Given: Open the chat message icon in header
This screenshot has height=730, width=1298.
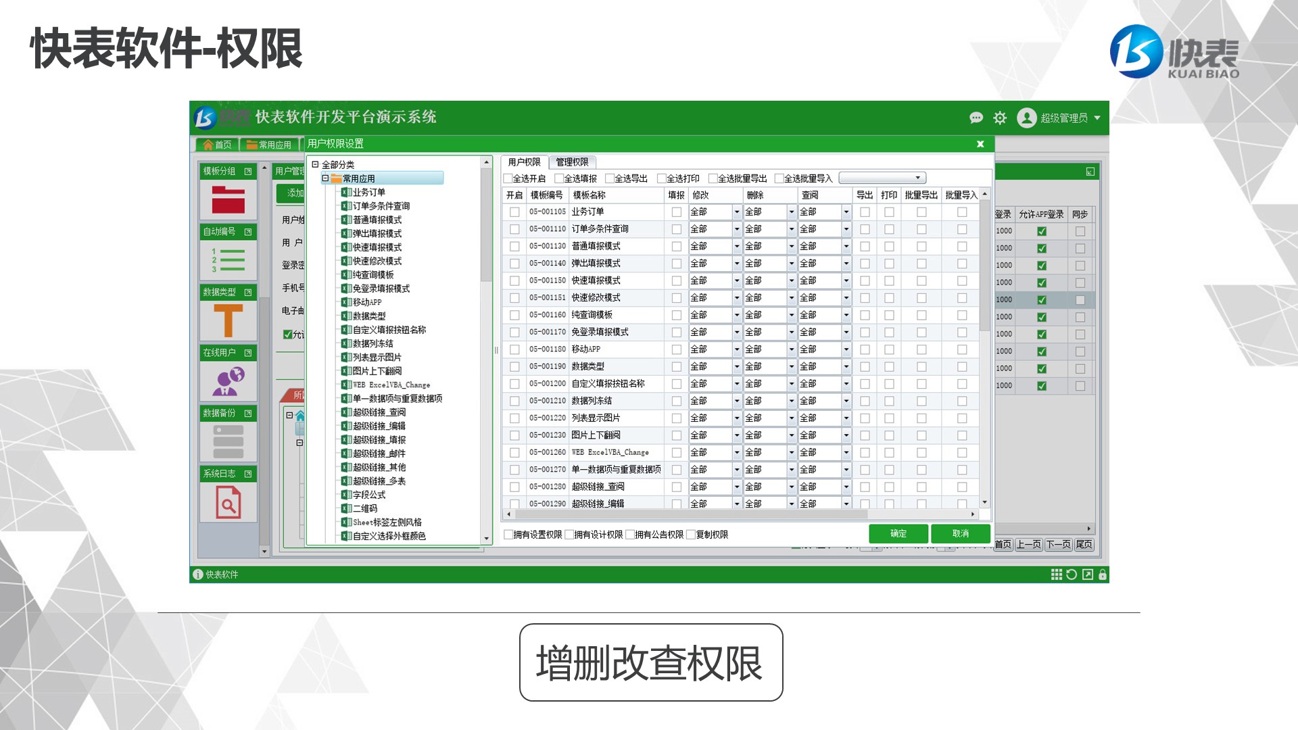Looking at the screenshot, I should click(976, 118).
